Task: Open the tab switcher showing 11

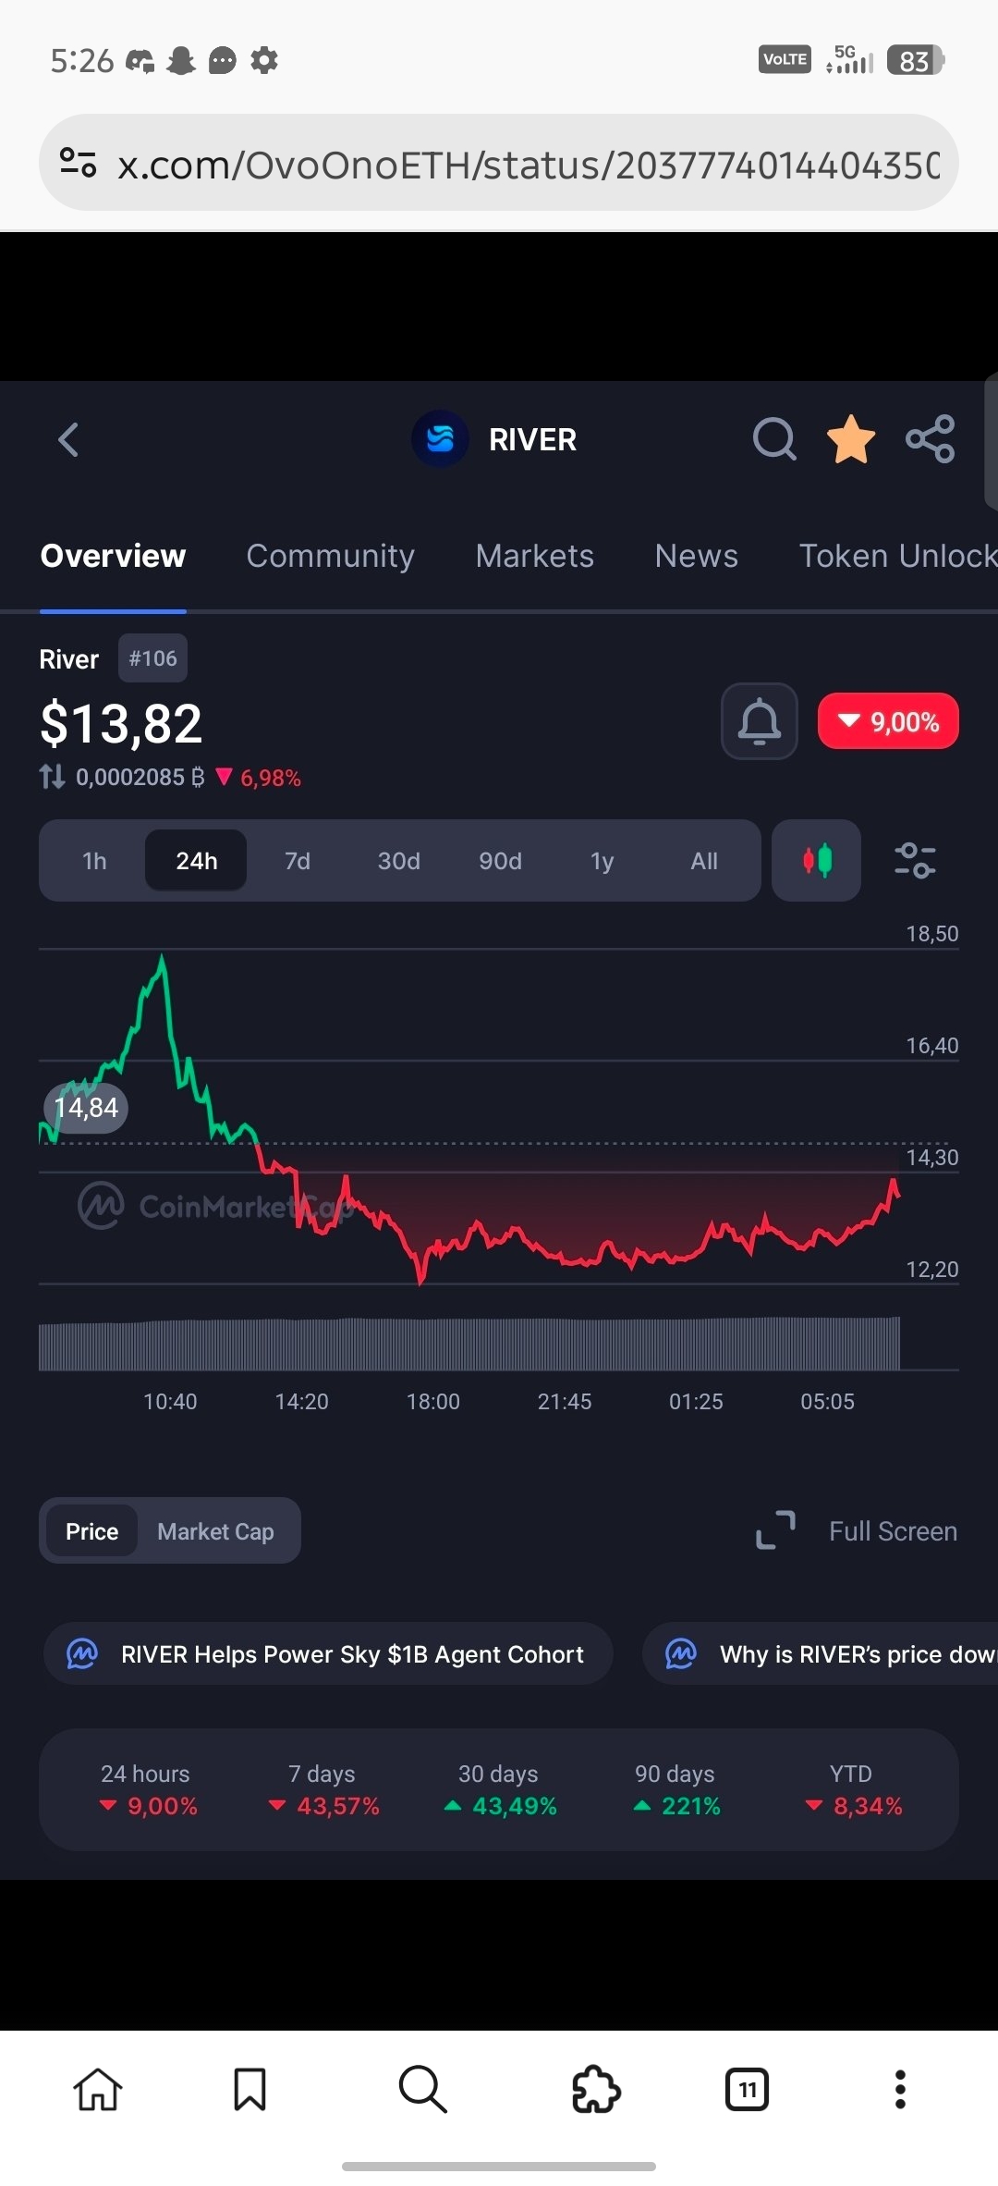Action: click(x=747, y=2089)
